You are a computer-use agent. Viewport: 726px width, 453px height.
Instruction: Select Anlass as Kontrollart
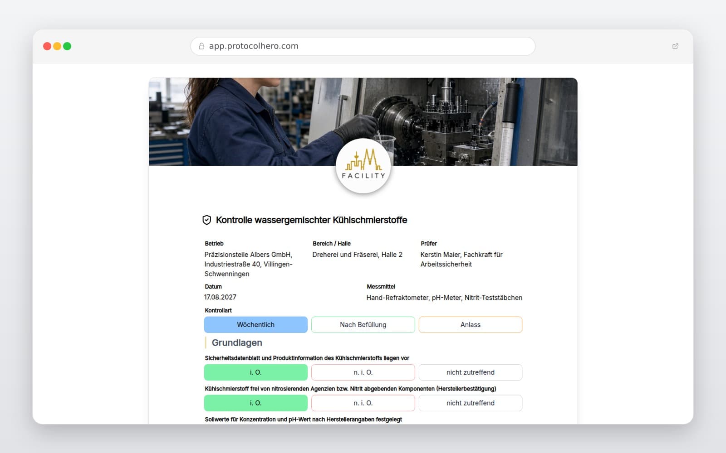(471, 325)
